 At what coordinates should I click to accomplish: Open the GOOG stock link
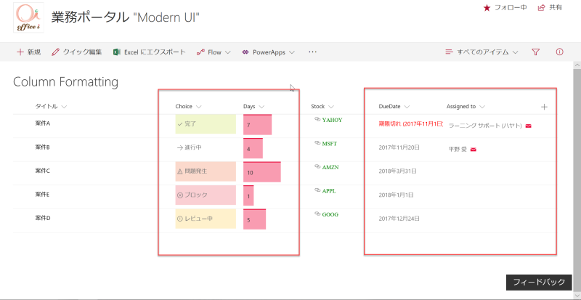coord(330,214)
